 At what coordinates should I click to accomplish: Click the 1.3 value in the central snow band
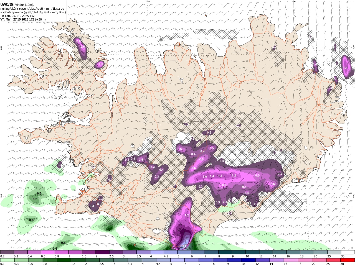point(220,176)
